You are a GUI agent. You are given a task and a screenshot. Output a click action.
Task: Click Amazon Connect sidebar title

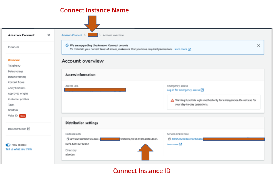tap(21, 35)
